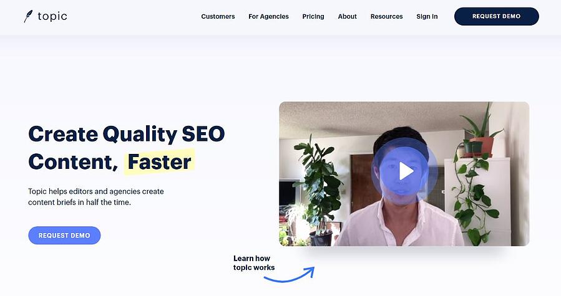Image resolution: width=561 pixels, height=296 pixels.
Task: Click the blue curved arrow graphic
Action: 290,275
